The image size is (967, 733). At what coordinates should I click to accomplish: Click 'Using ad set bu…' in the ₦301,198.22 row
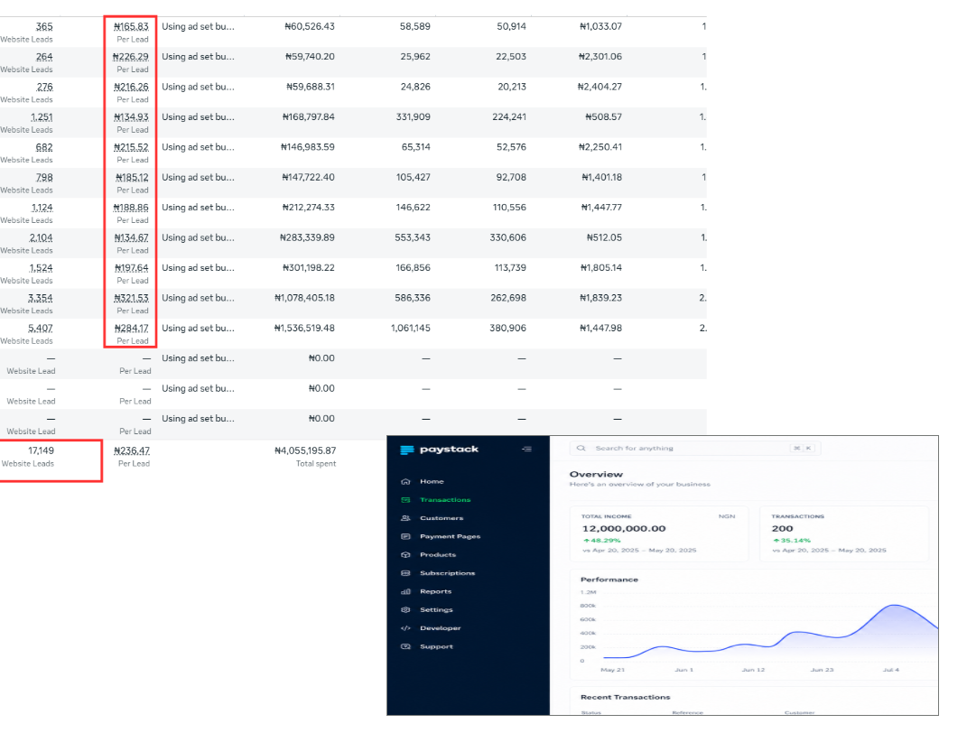pyautogui.click(x=198, y=268)
